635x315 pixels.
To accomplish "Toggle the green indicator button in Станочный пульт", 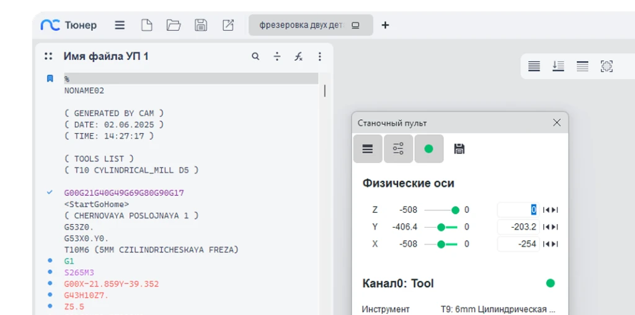I will tap(429, 149).
